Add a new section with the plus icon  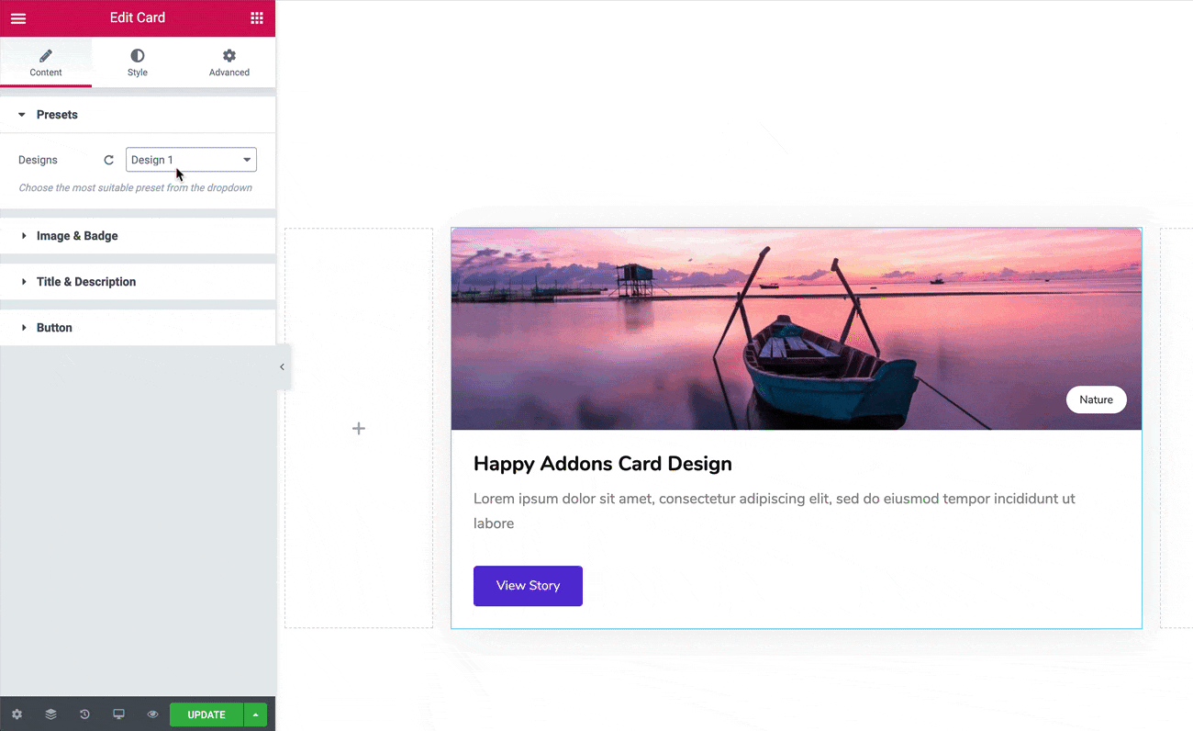point(358,428)
